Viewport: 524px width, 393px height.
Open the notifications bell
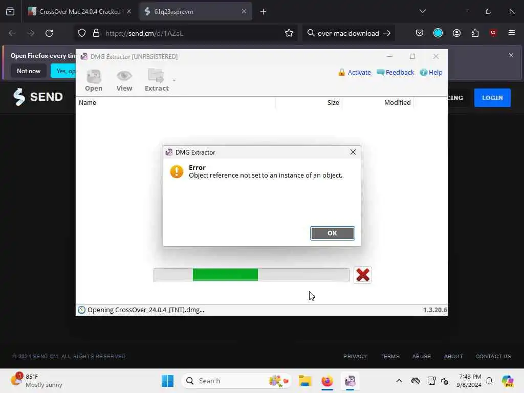489,381
